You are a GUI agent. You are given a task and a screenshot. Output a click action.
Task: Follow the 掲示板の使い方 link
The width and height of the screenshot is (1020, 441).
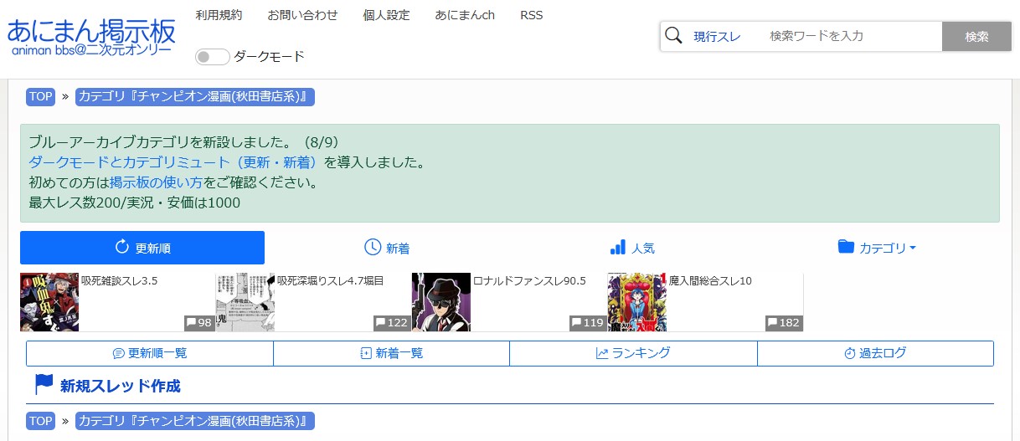pos(156,182)
